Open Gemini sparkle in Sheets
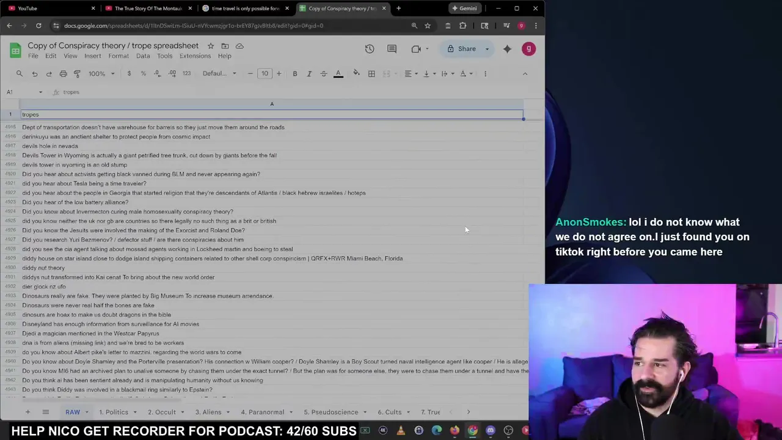 click(507, 49)
